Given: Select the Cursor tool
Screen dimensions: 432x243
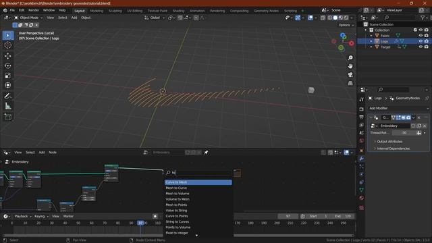Looking at the screenshot, I should [x=7, y=45].
